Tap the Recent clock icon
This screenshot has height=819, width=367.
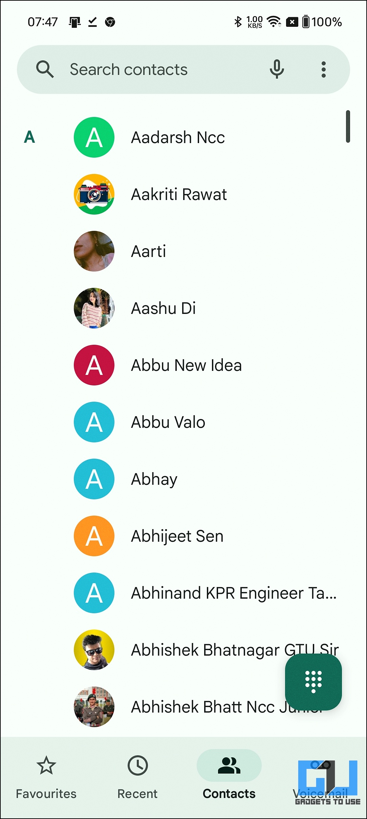pos(137,765)
